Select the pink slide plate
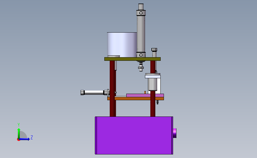 point(145,95)
